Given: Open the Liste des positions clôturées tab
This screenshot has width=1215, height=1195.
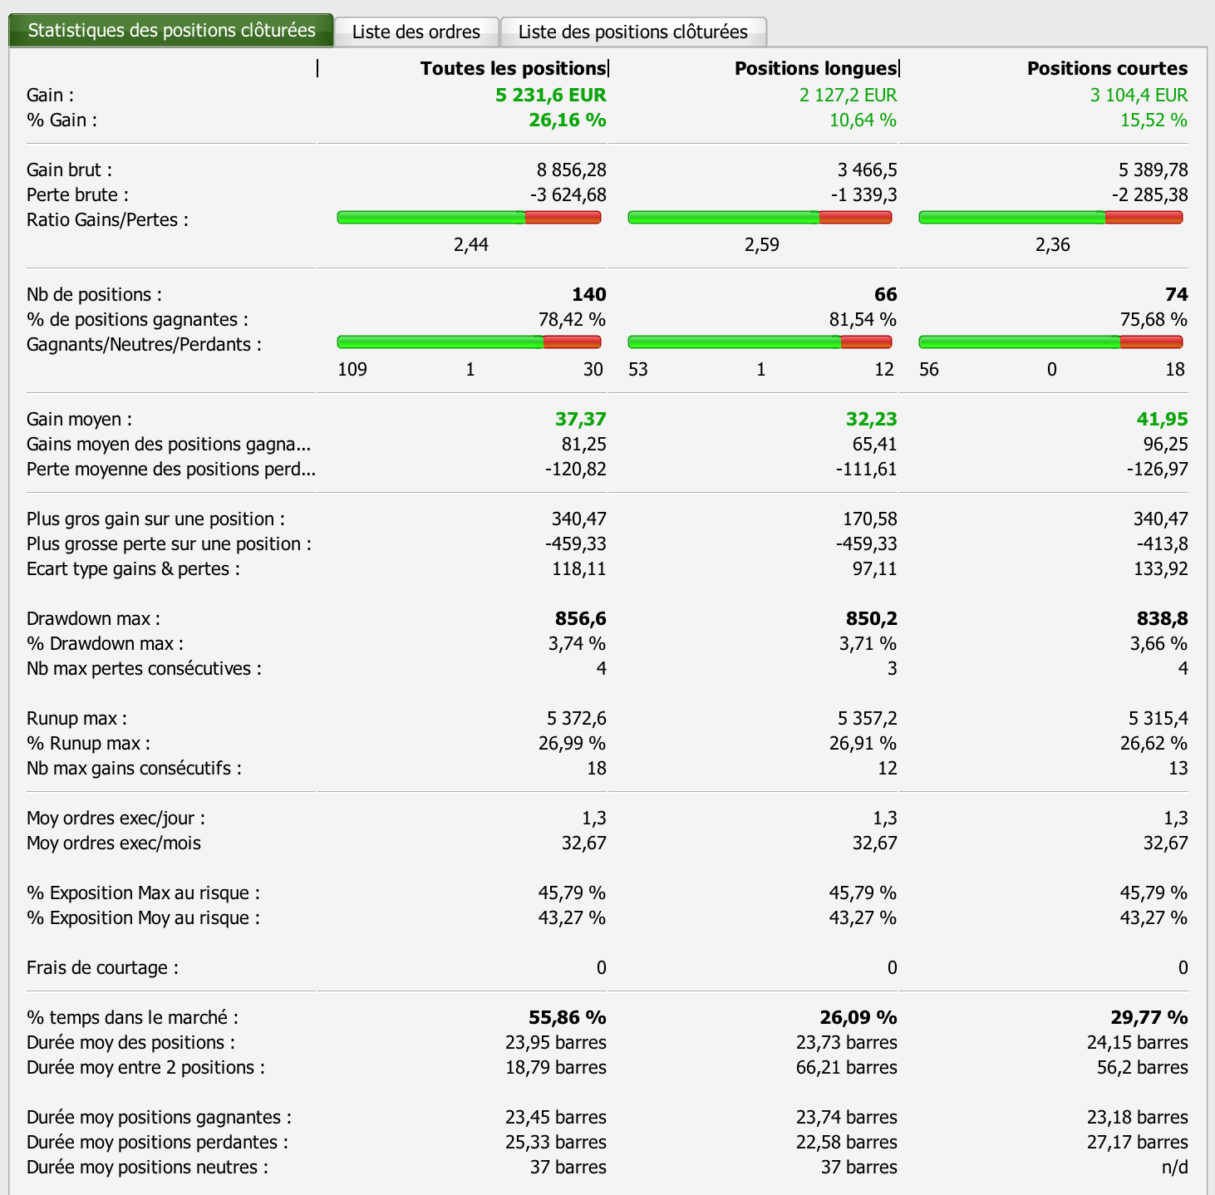Looking at the screenshot, I should click(x=632, y=32).
